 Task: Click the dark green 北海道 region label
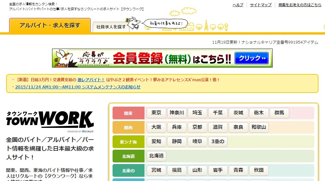coord(129,156)
